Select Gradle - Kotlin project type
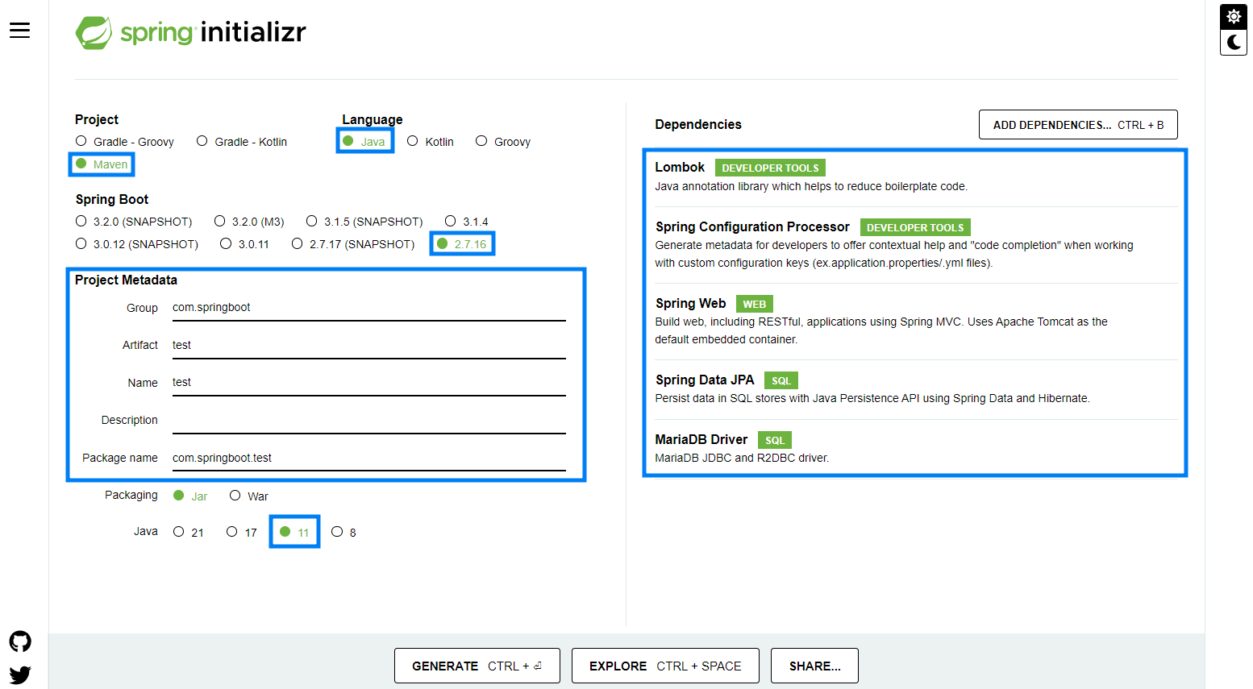1253x689 pixels. 242,142
